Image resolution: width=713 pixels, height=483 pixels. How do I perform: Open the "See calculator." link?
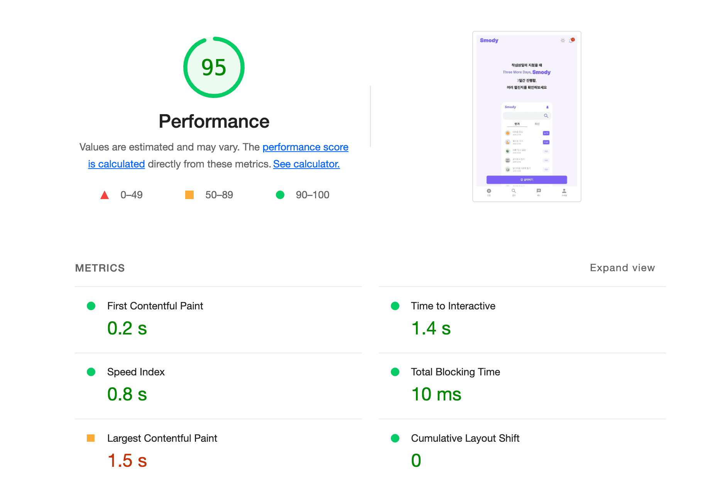pyautogui.click(x=306, y=164)
